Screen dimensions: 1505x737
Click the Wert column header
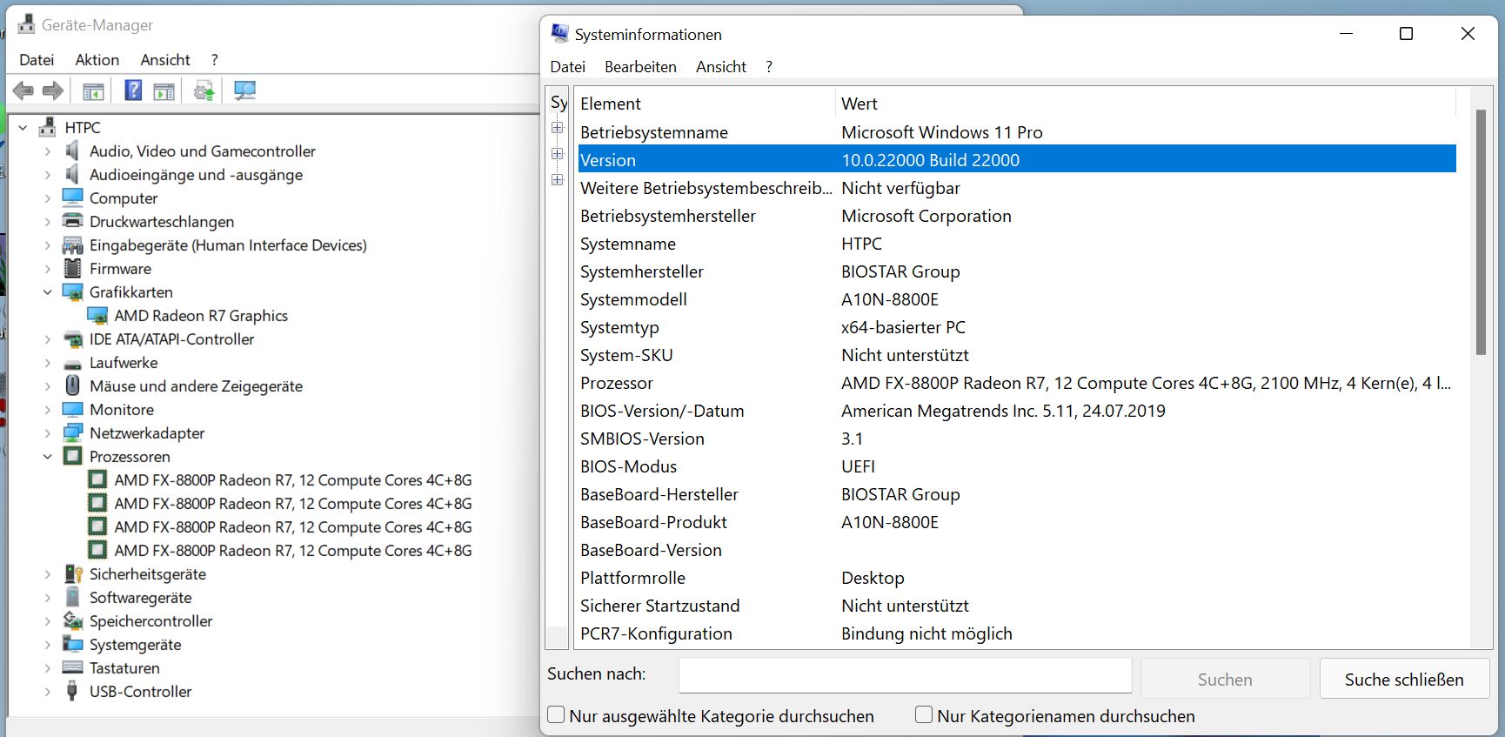(x=1146, y=104)
